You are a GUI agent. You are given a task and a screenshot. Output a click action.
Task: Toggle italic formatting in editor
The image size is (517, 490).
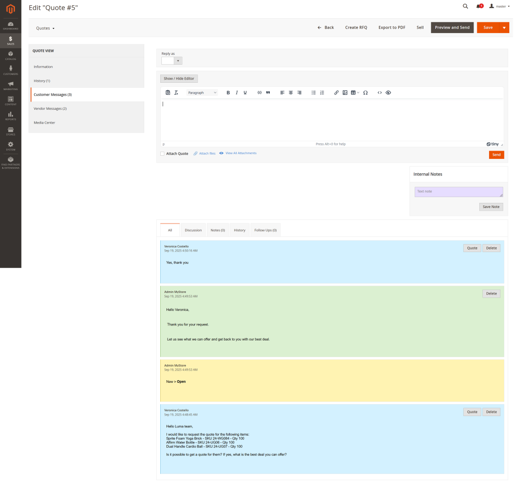pos(237,93)
